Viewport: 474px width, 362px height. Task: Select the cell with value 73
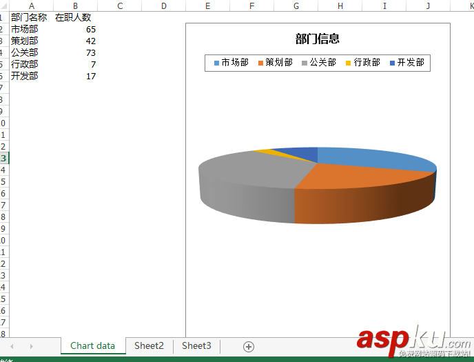75,52
